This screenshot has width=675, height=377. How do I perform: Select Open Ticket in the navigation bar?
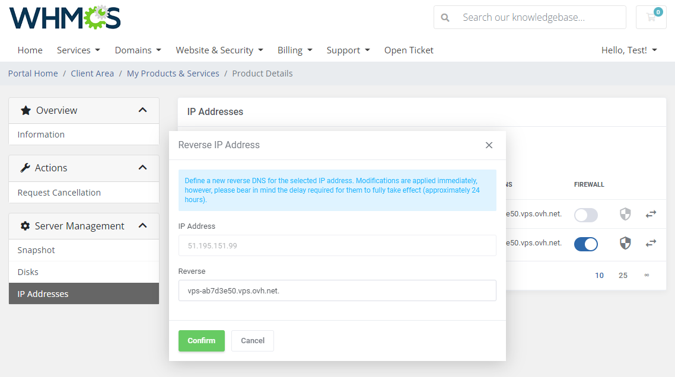click(x=409, y=50)
